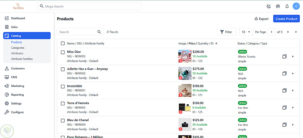Open Miss Dior row arrow
The width and height of the screenshot is (303, 138).
[293, 56]
